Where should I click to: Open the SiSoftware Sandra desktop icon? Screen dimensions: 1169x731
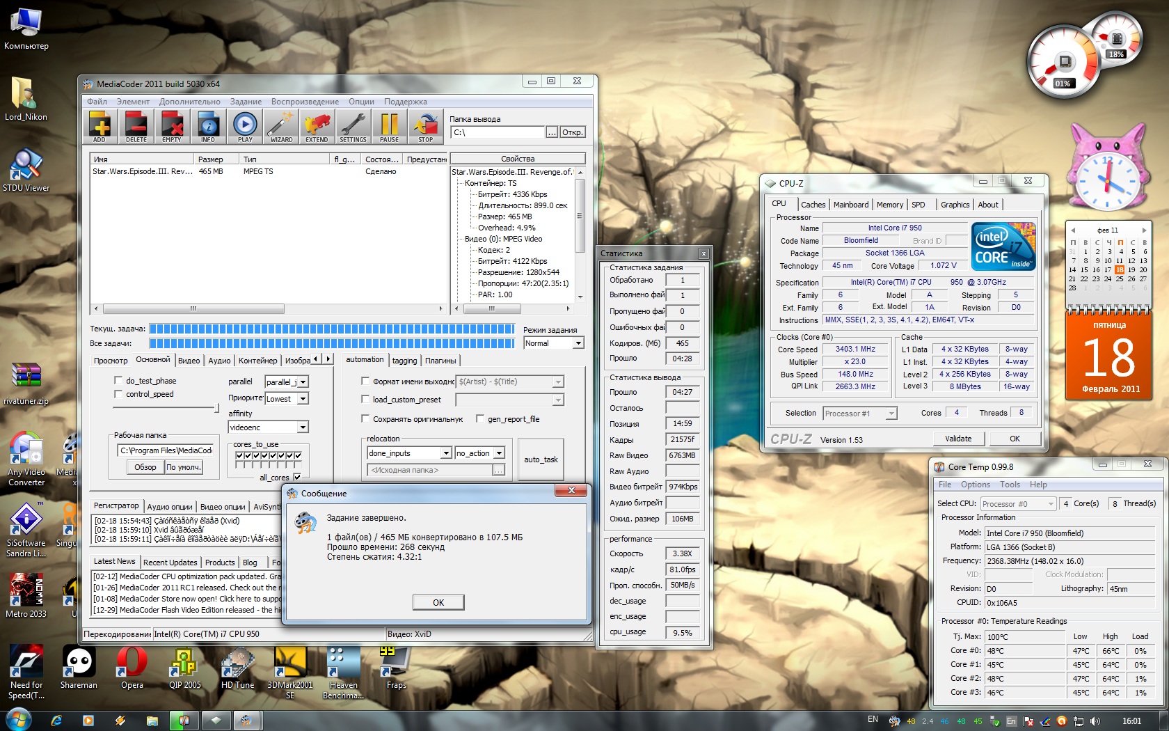coord(26,530)
